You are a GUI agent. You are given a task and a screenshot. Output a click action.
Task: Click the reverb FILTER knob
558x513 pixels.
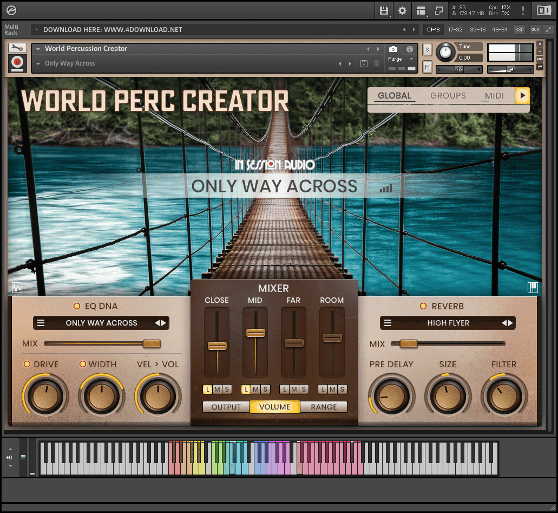504,396
